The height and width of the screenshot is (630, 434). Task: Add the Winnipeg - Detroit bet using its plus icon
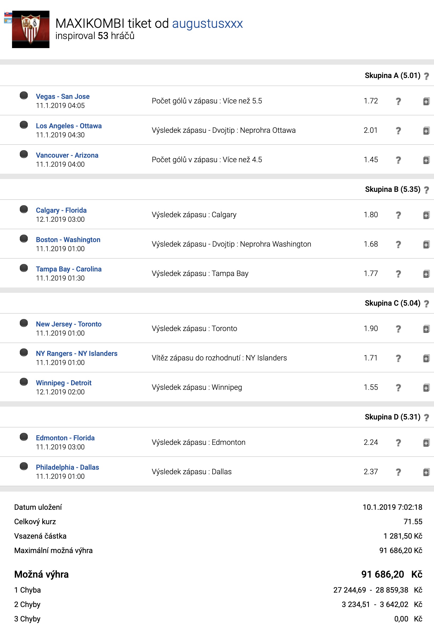point(426,388)
